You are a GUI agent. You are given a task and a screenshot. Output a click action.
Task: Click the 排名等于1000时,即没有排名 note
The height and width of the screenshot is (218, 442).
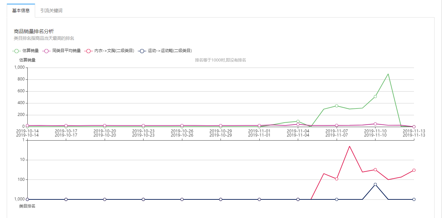click(220, 60)
